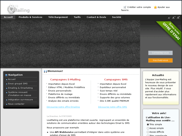Click the blue squares icon beside Bienvenue
Screen dimensions: 182x136
pos(45,72)
